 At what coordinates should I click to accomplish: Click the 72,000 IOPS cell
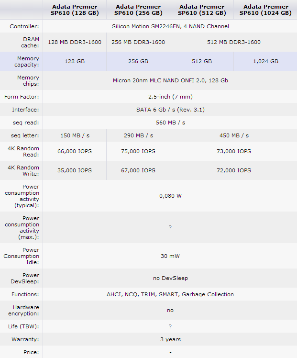pyautogui.click(x=233, y=170)
